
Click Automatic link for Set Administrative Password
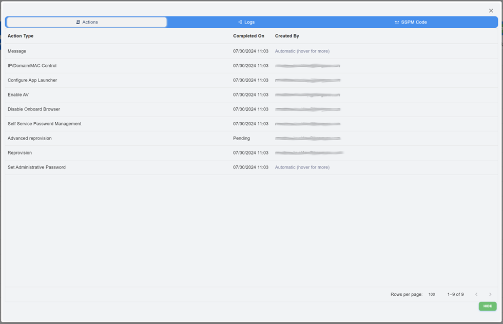302,167
